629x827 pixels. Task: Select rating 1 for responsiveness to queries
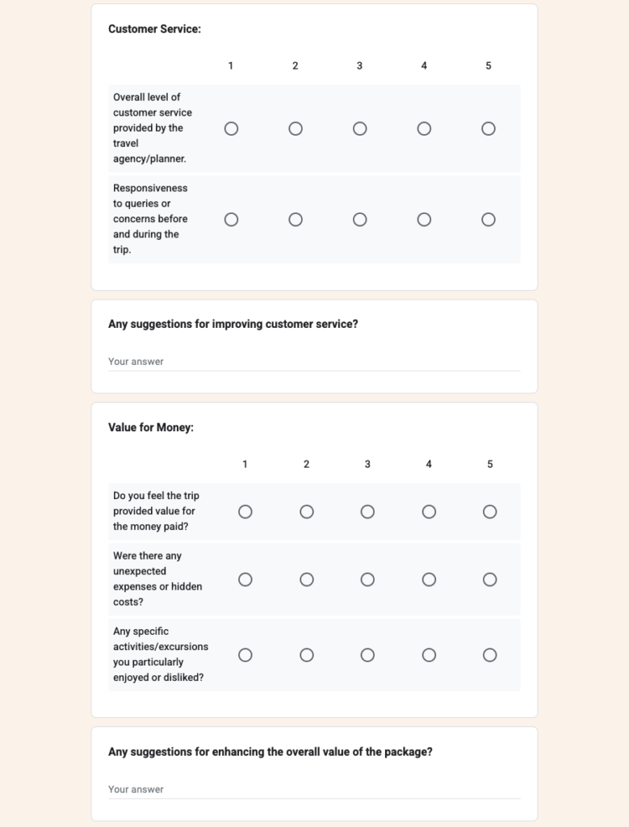click(x=232, y=219)
